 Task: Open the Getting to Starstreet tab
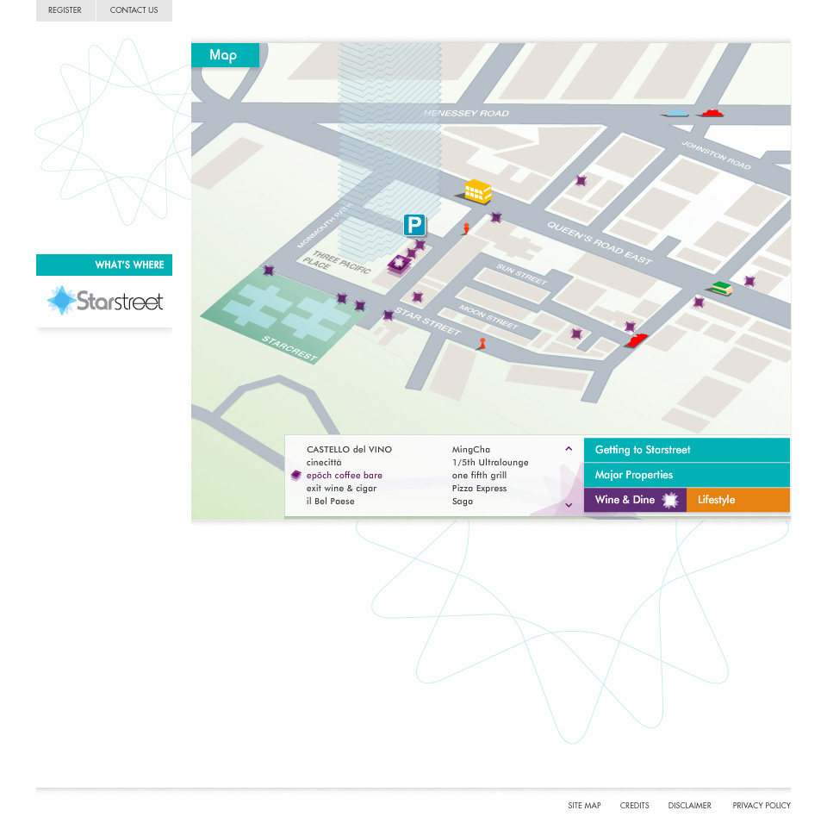686,450
